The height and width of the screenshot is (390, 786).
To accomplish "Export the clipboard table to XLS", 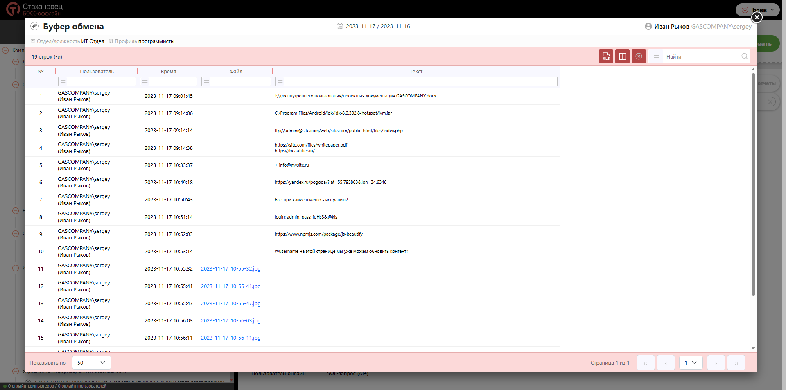I will pos(606,56).
